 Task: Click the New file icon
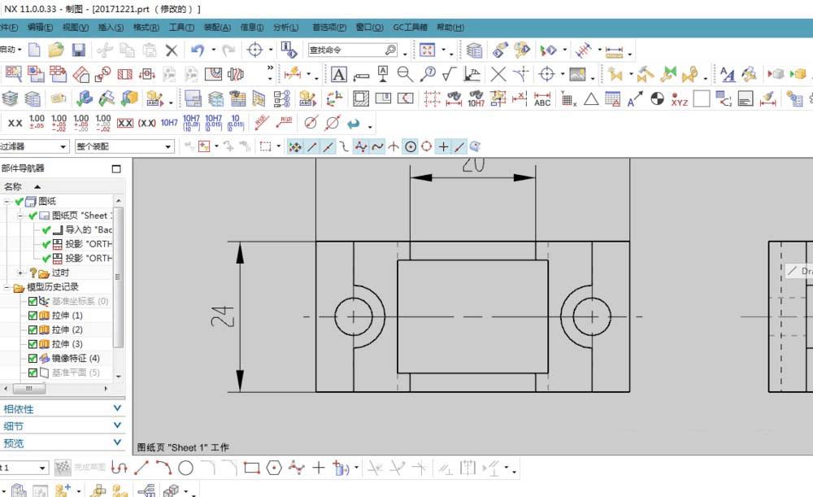pos(34,50)
